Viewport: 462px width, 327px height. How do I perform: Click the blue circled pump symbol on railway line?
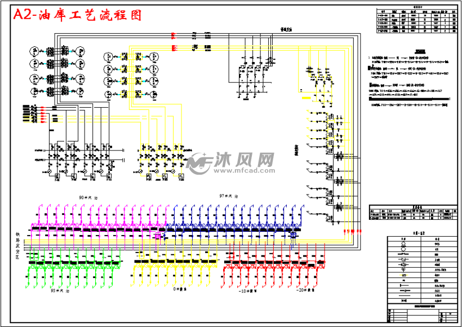293,235
